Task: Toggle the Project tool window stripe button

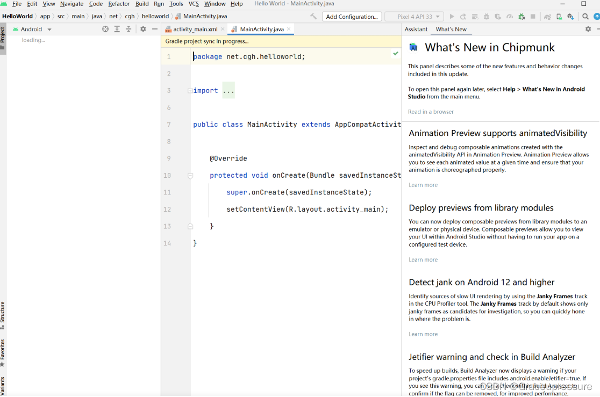Action: (x=3, y=38)
